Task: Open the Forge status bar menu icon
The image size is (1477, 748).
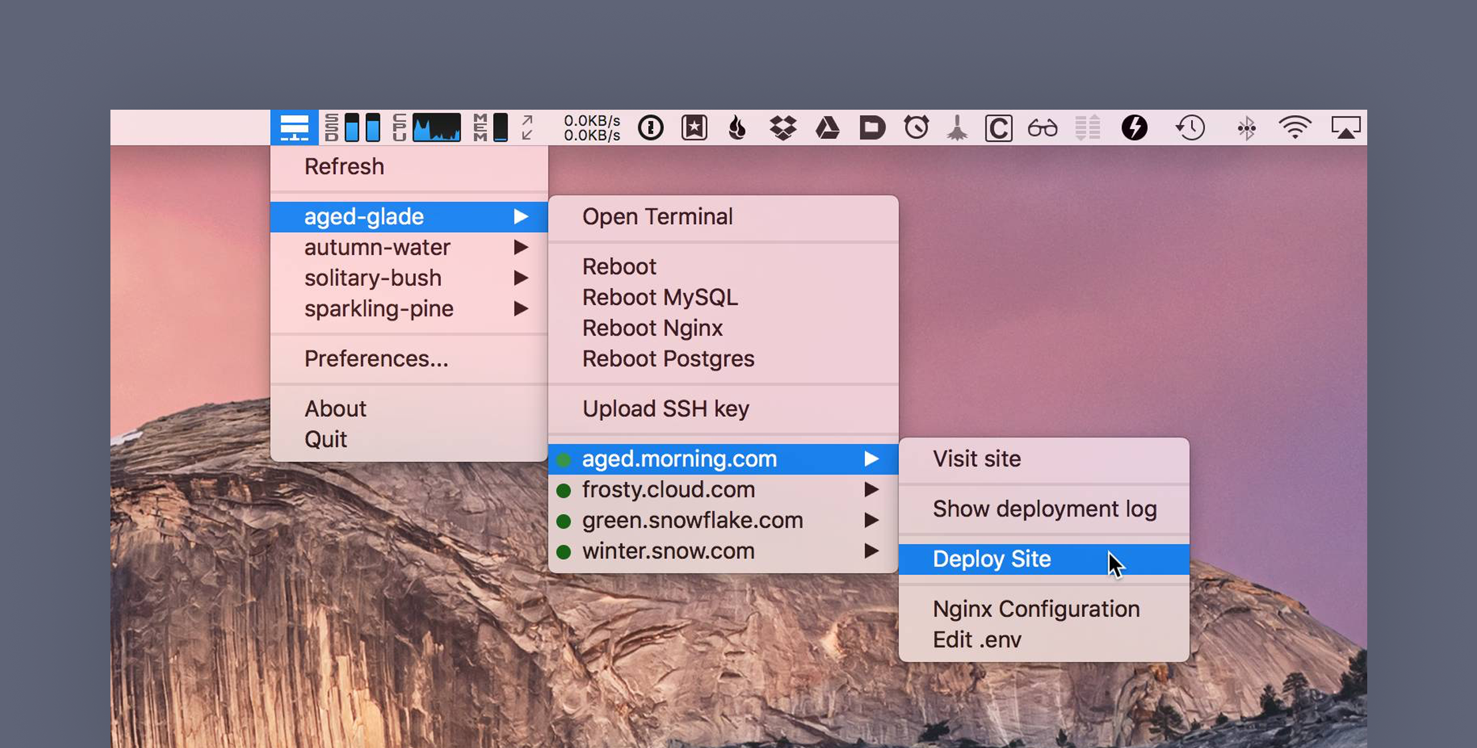Action: point(293,127)
